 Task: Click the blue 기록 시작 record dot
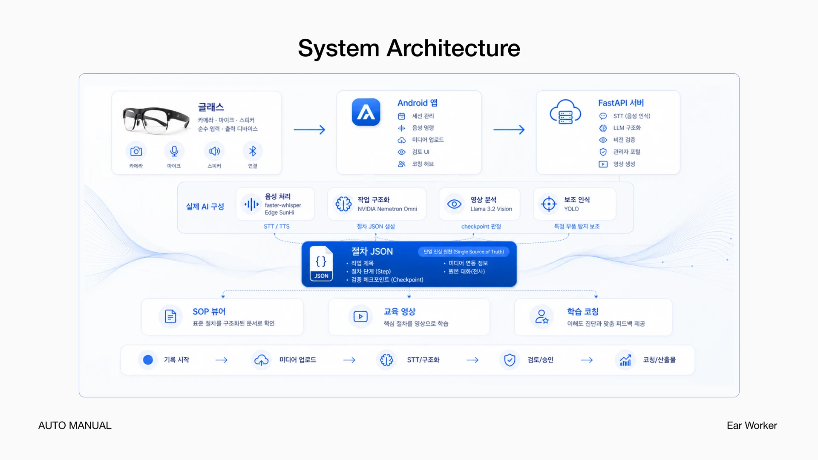[148, 360]
